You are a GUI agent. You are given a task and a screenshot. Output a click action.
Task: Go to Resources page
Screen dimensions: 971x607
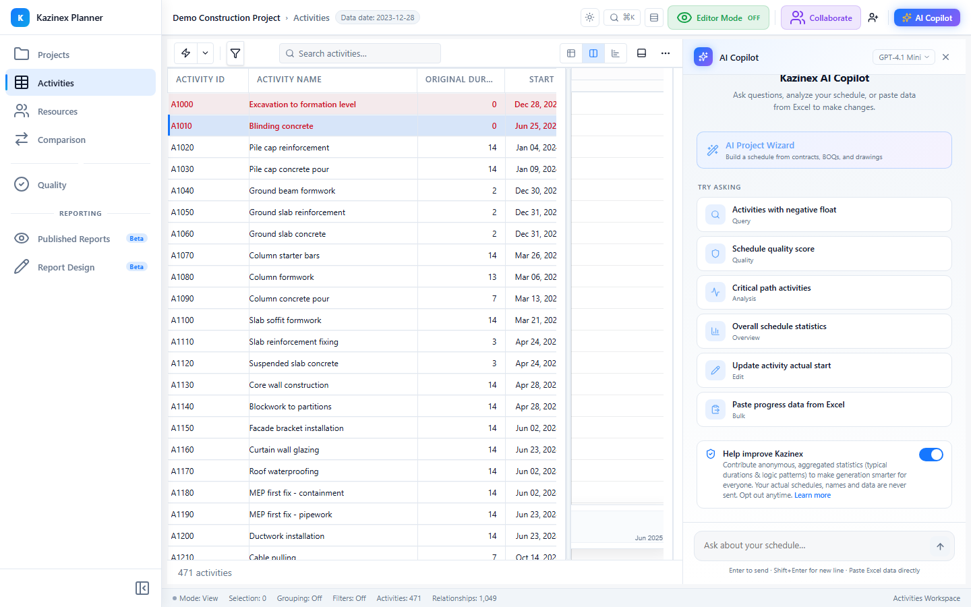click(80, 111)
